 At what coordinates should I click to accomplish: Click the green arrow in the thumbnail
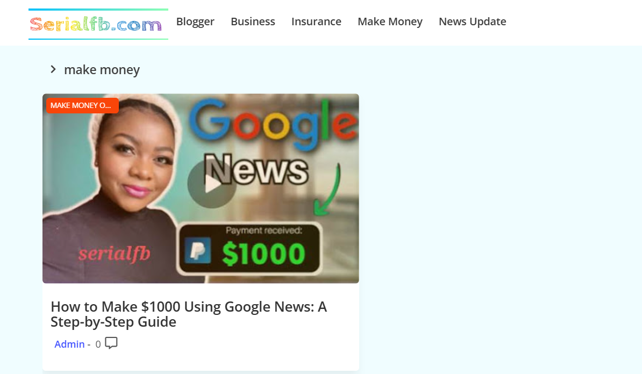point(327,190)
